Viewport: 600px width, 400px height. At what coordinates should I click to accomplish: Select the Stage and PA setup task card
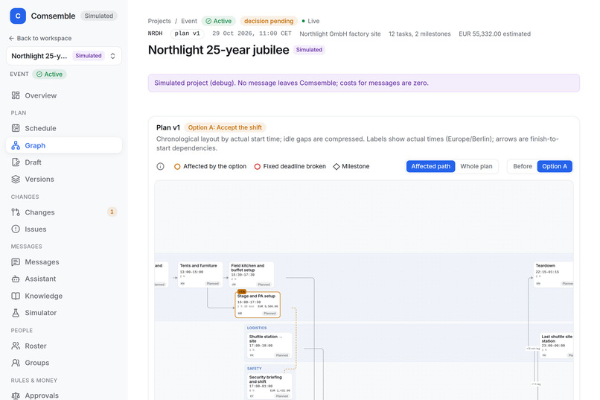pyautogui.click(x=258, y=305)
